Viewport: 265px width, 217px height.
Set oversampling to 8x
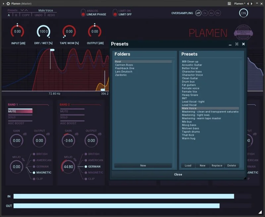click(x=218, y=13)
